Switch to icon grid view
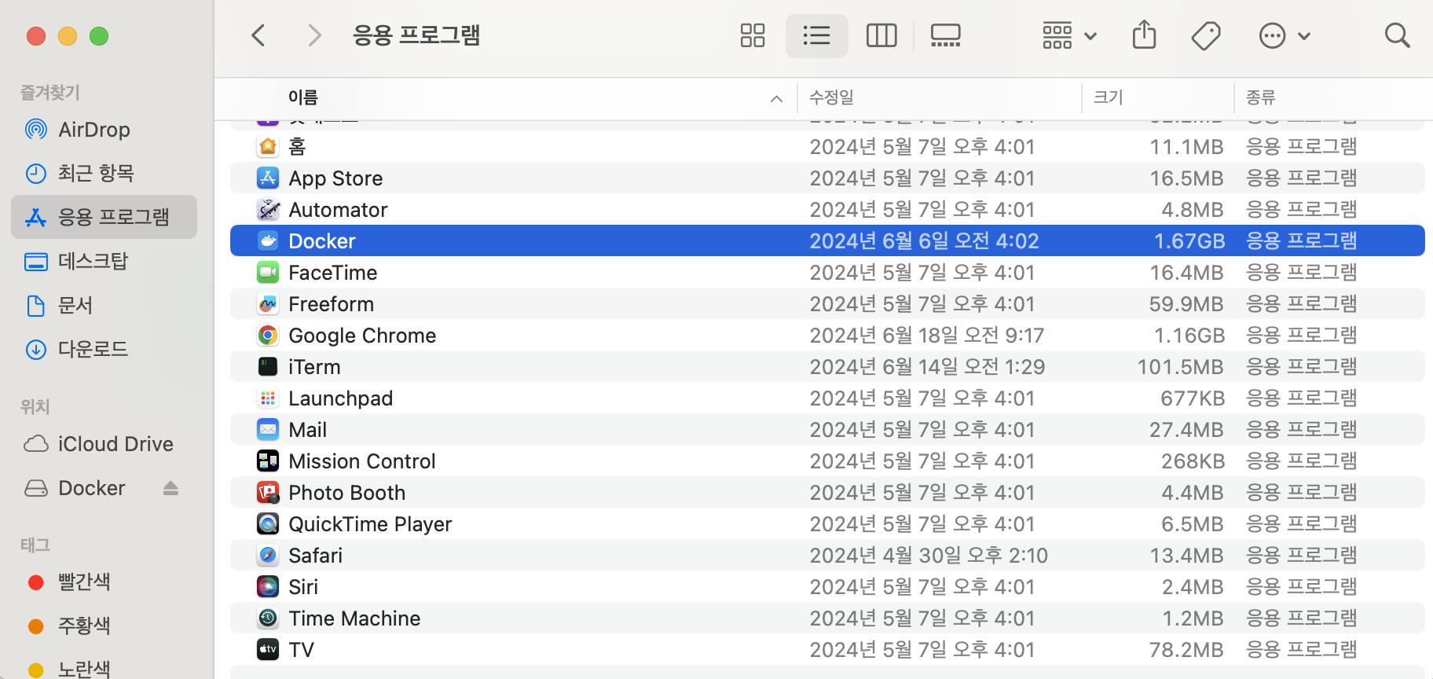Screen dimensions: 1433x679 753,35
